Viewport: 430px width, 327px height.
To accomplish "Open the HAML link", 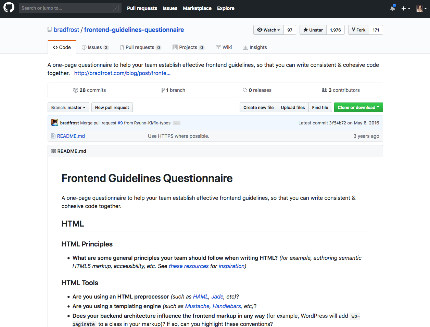I will click(201, 296).
